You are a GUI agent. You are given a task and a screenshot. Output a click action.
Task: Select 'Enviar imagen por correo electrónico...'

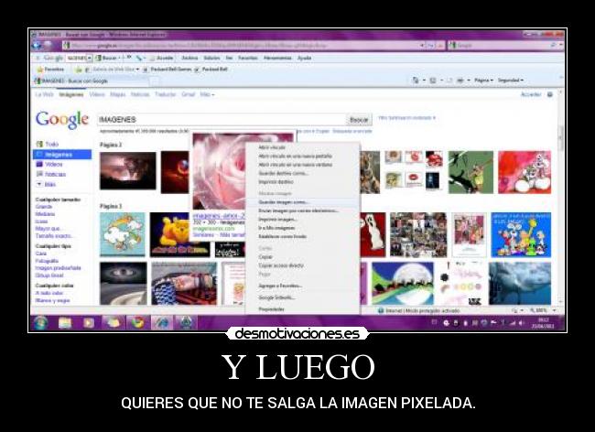(x=302, y=211)
